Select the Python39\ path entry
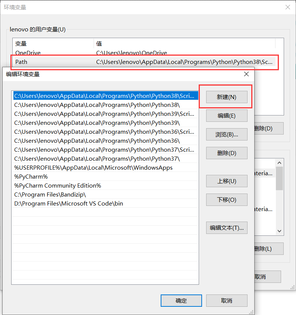The image size is (296, 315). pyautogui.click(x=97, y=123)
